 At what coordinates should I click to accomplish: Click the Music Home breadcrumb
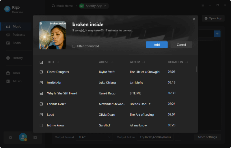click(x=62, y=6)
